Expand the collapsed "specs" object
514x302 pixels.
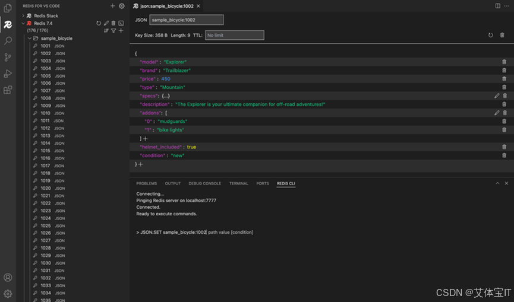tap(166, 96)
